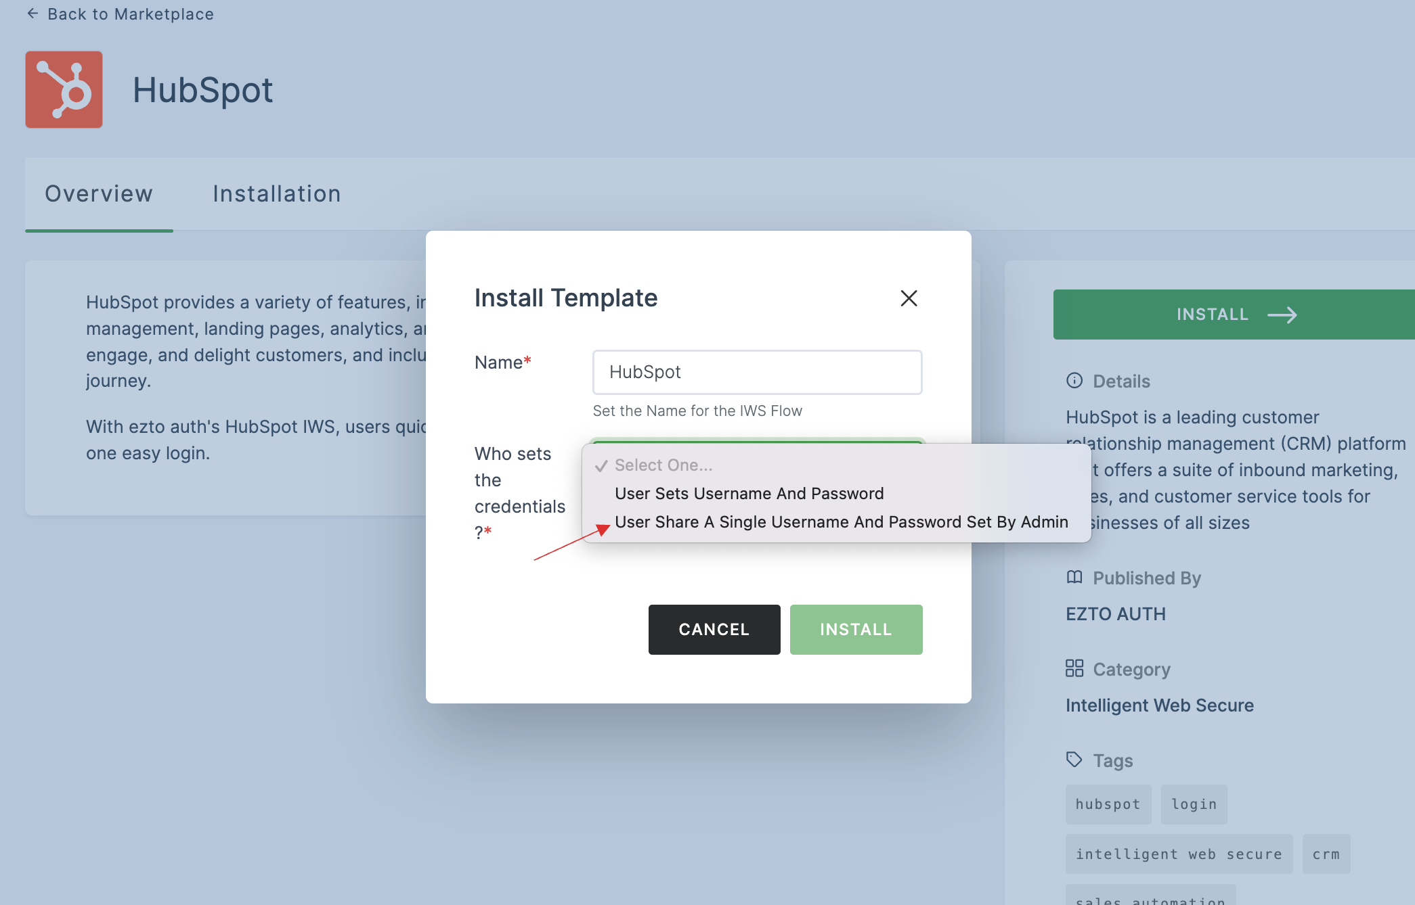Screen dimensions: 1415x905
Task: Select 'User Share A Single Username And Password Set By Admin'
Action: point(841,521)
